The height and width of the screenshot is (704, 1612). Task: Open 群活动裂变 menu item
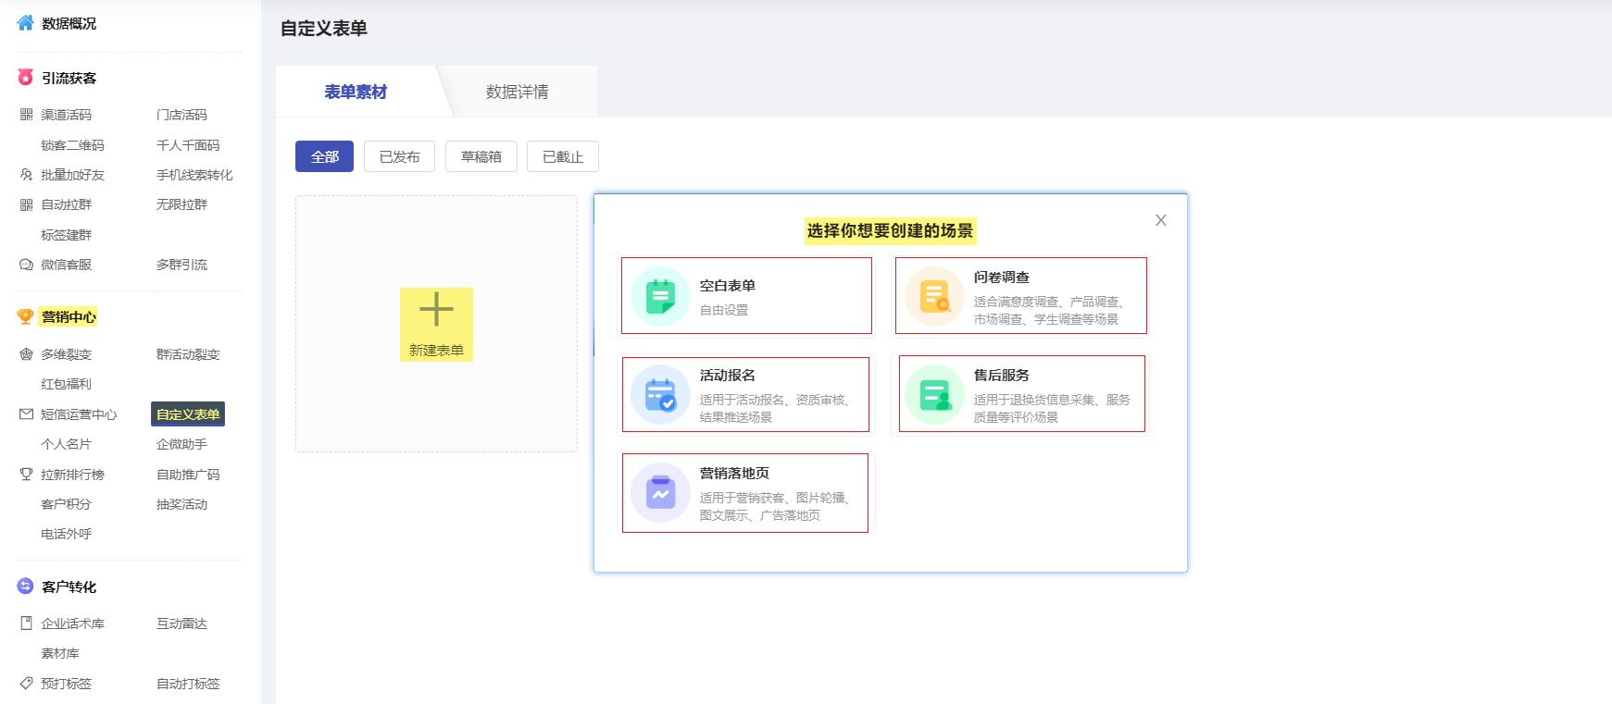[188, 354]
